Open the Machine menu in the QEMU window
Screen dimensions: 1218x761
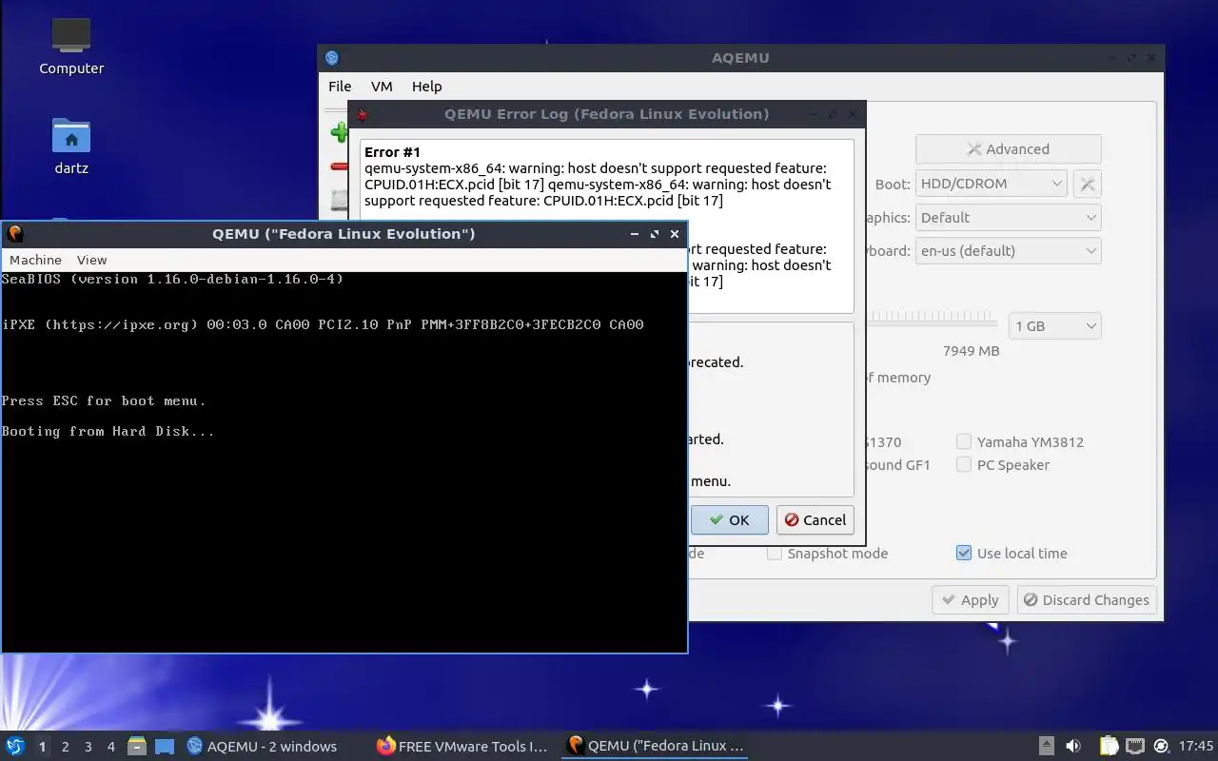(x=35, y=260)
